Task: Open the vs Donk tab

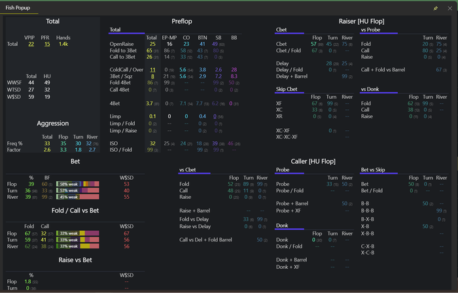Action: coord(370,89)
